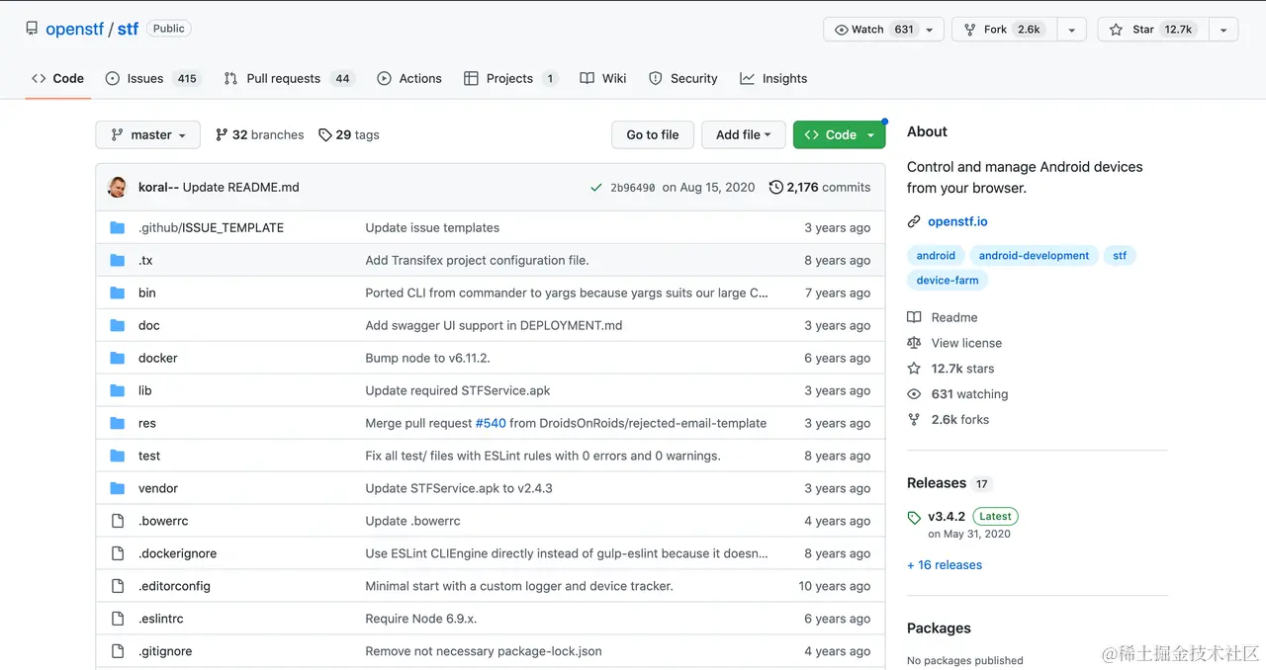Image resolution: width=1266 pixels, height=670 pixels.
Task: Click the .bowerrc file icon
Action: coord(118,521)
